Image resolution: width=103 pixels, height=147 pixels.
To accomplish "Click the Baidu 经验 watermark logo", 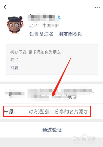I will coord(84,138).
